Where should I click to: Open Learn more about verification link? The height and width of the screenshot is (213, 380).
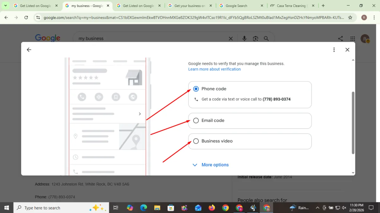coord(214,69)
